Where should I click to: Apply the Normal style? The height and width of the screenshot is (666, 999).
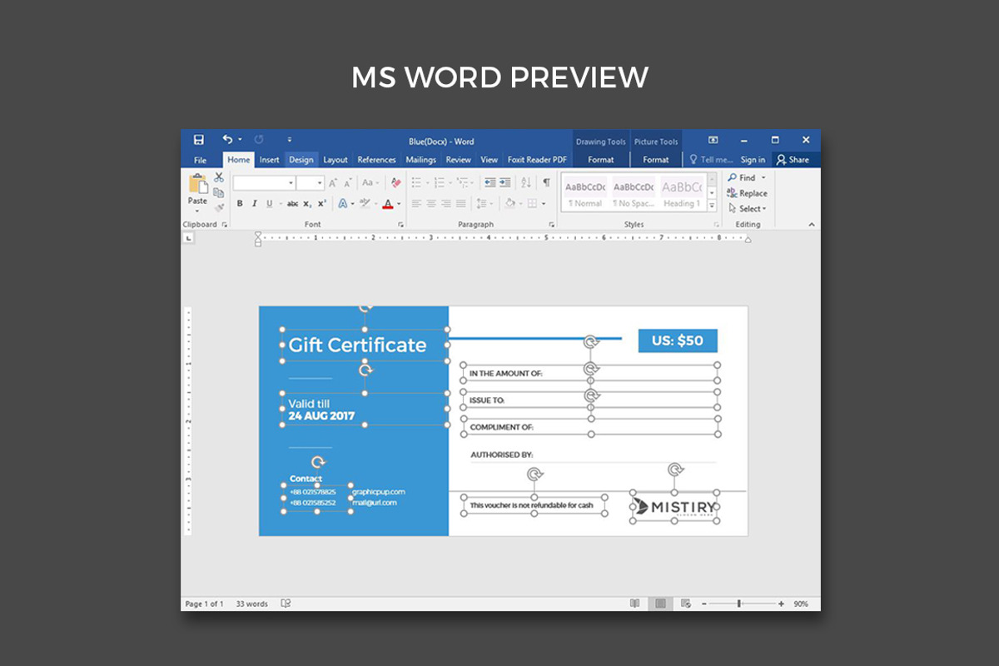tap(585, 192)
